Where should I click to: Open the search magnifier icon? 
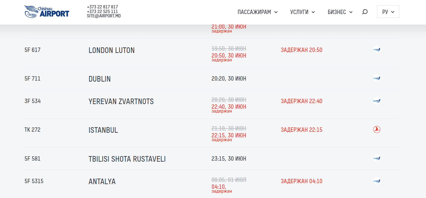point(365,12)
